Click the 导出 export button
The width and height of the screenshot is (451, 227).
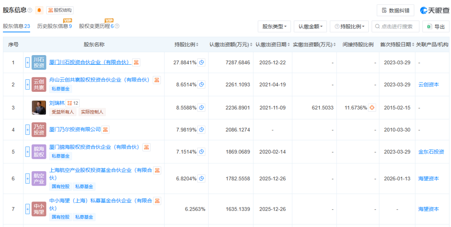[x=436, y=26]
